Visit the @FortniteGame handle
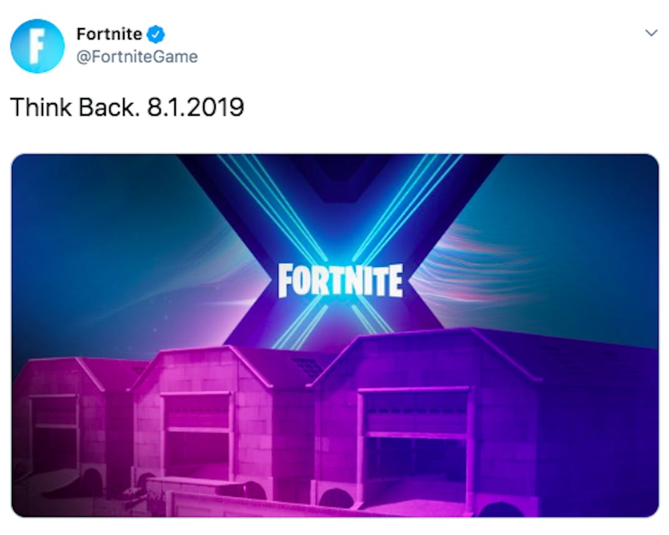Screen dimensions: 669x535 point(137,57)
